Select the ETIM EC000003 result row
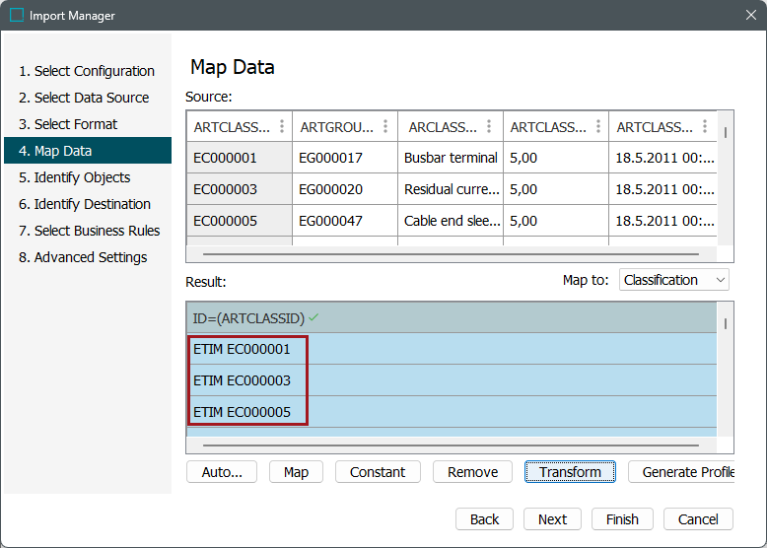This screenshot has width=767, height=548. (x=243, y=380)
